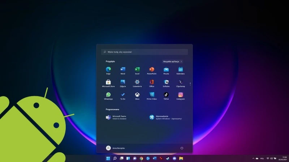
Task: Open Instagram from pinned apps
Action: (180, 96)
